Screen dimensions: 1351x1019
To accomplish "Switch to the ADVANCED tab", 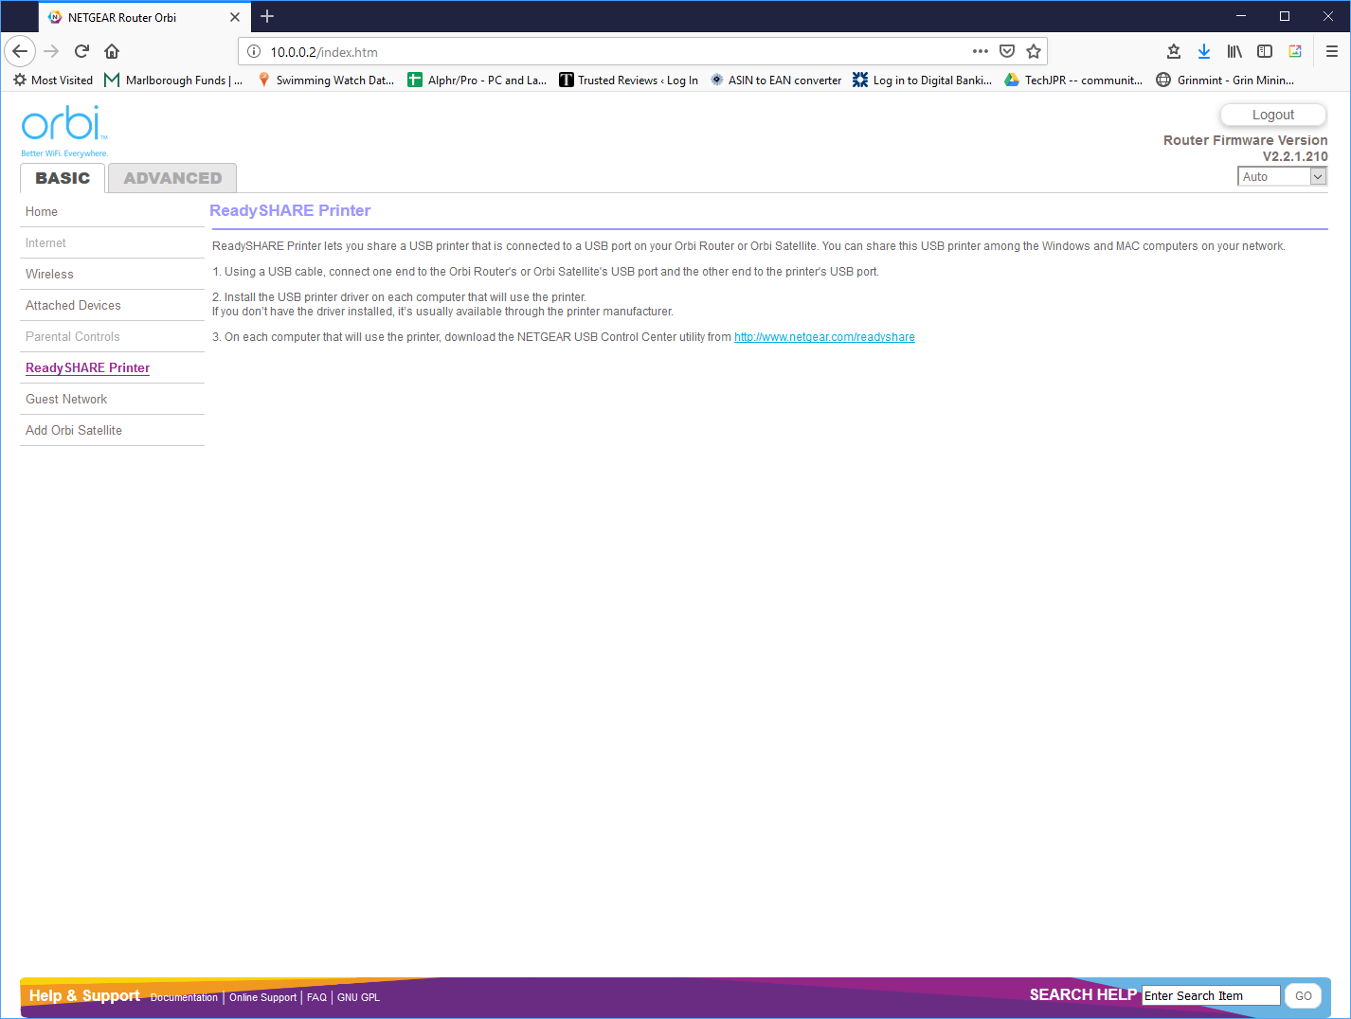I will coord(172,178).
